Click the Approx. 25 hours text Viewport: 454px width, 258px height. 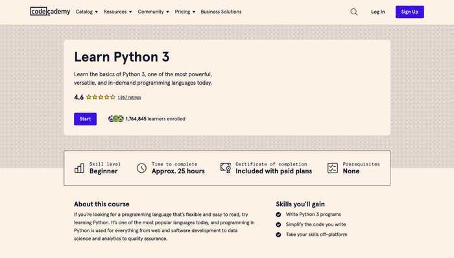coord(178,171)
